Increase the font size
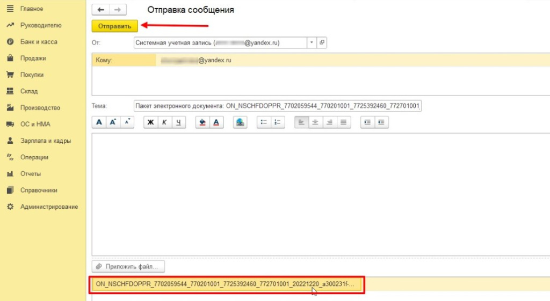Screen dimensions: 550x301 click(x=113, y=122)
